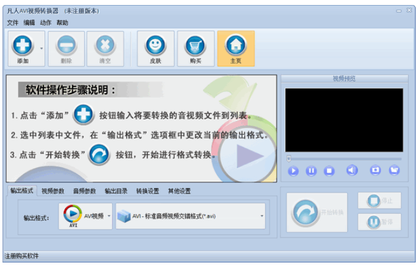
Task: Switch to the 音频参数 tab
Action: [x=85, y=191]
